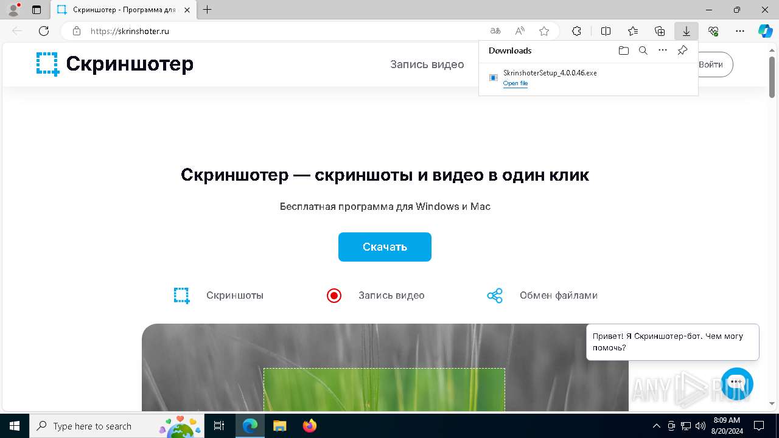The image size is (779, 438).
Task: Open Browser essentials heart icon
Action: (x=713, y=31)
